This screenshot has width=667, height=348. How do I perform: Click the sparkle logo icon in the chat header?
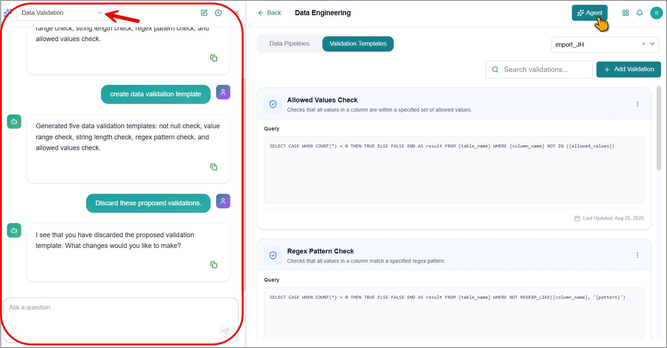[7, 13]
